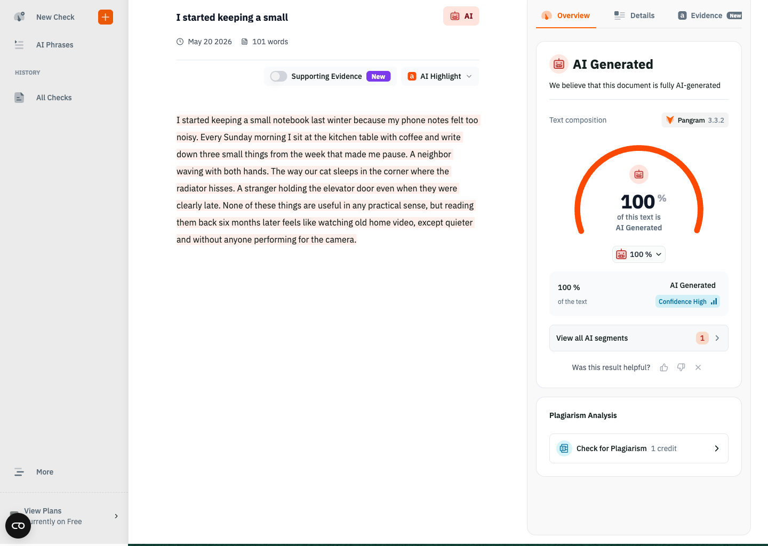Open the AI Highlight dropdown
This screenshot has height=546, width=768.
pos(440,76)
